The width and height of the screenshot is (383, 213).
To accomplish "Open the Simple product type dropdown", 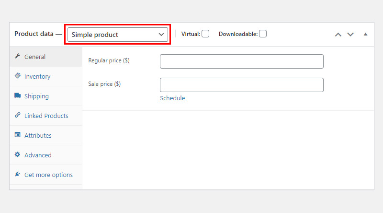I will 118,35.
